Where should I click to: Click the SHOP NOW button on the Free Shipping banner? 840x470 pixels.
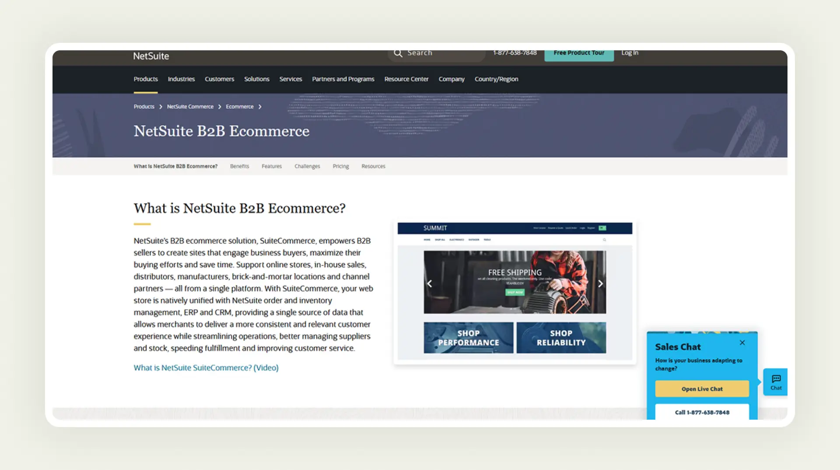click(514, 292)
